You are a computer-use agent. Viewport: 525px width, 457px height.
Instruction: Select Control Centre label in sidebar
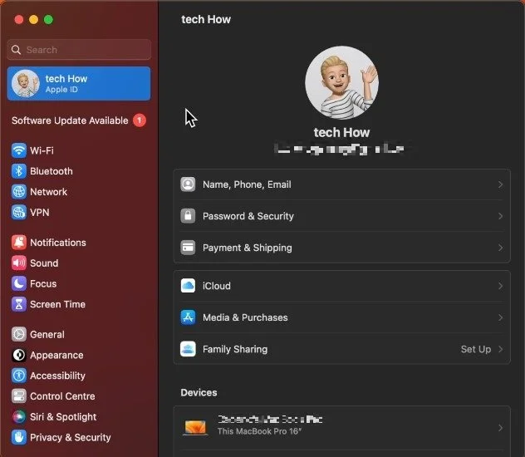[62, 396]
